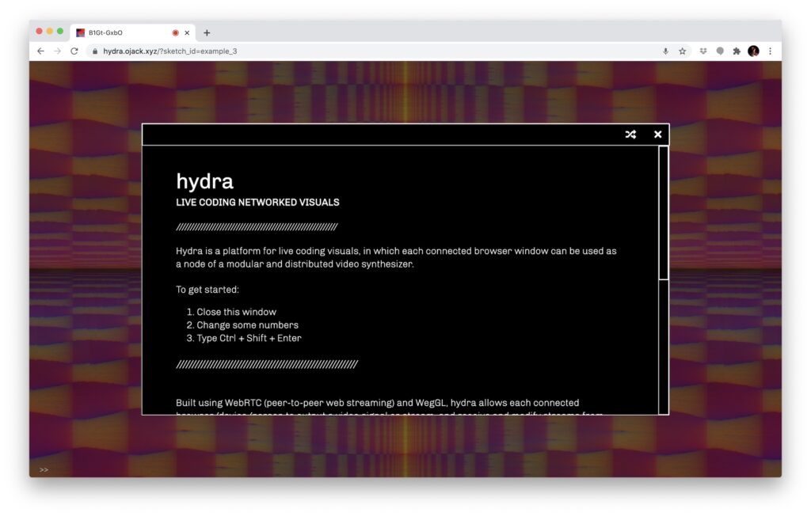Click the gray speech-bubble extension icon

pos(719,50)
